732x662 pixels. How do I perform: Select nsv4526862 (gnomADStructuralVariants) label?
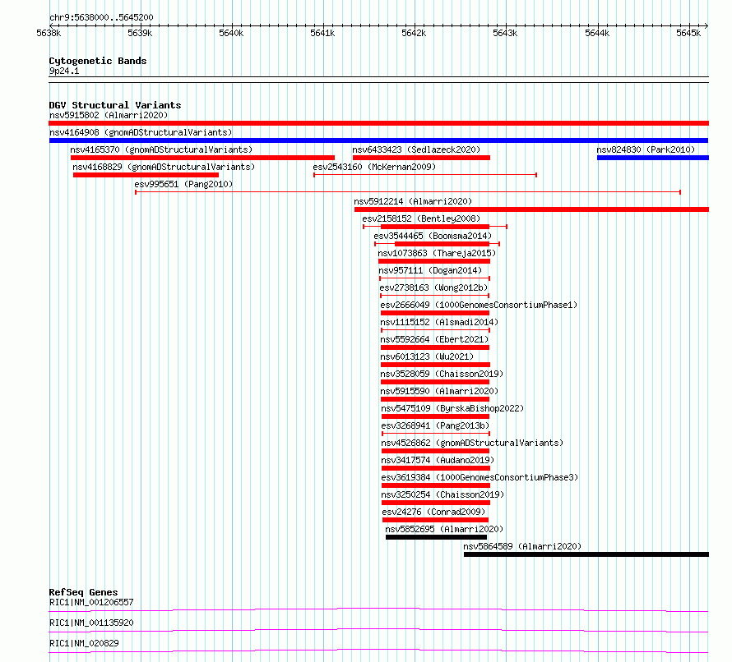472,443
